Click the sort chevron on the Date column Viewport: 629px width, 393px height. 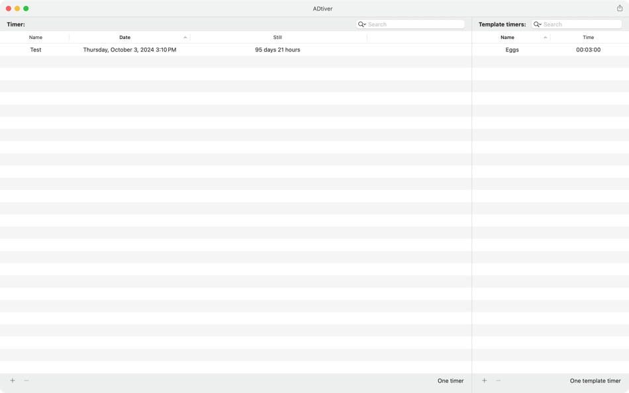tap(185, 37)
